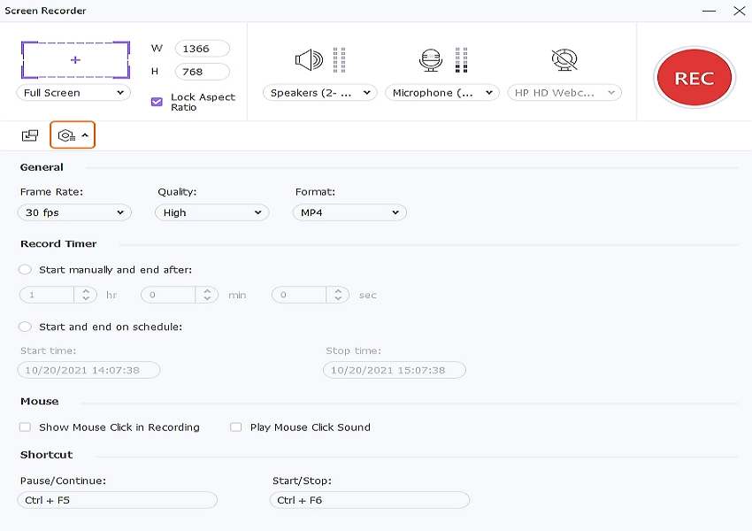Open the Microphone device dropdown
Viewport: 752px width, 531px height.
pos(442,93)
